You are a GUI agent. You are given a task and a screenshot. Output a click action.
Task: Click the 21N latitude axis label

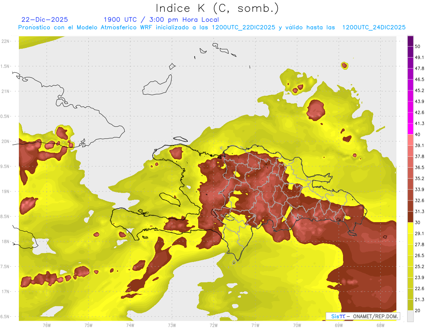coord(6,91)
